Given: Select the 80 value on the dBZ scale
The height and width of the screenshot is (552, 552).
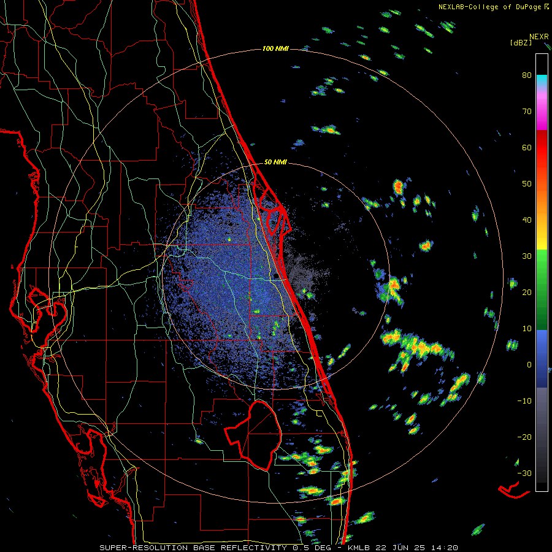Looking at the screenshot, I should pos(527,75).
